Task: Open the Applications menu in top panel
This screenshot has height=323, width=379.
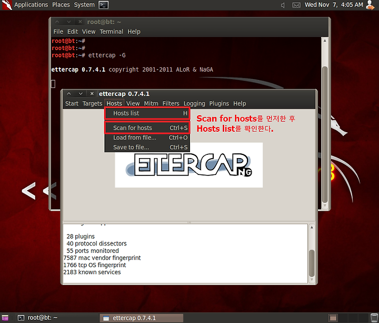Action: pyautogui.click(x=31, y=5)
